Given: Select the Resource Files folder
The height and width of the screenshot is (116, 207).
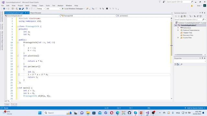Looking at the screenshot, I should [x=188, y=35].
